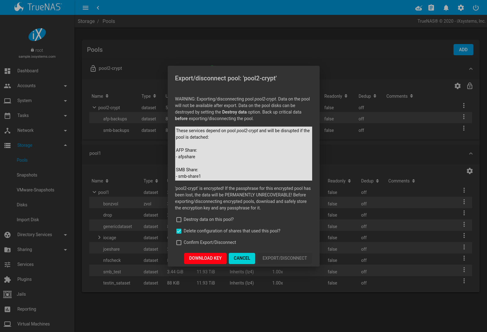
Task: Click DOWNLOAD KEY button
Action: 206,258
